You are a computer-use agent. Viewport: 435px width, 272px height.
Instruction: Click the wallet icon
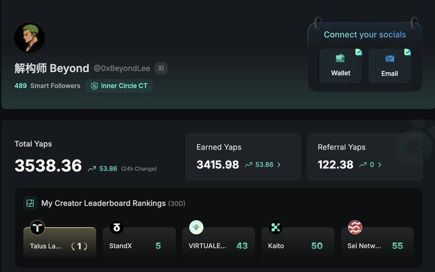[x=340, y=59]
